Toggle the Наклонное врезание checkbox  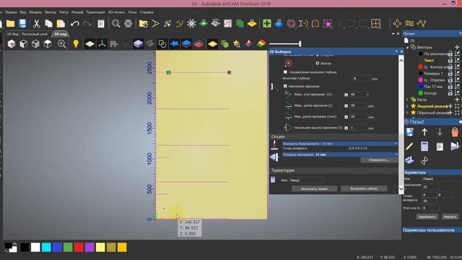point(285,86)
